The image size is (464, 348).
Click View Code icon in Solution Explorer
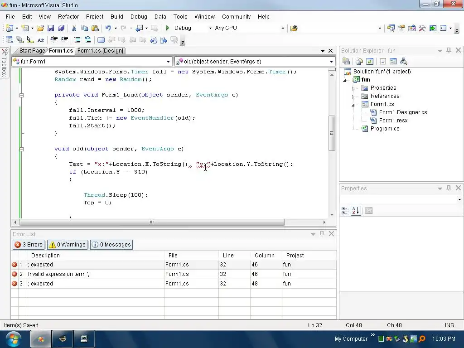(x=382, y=61)
